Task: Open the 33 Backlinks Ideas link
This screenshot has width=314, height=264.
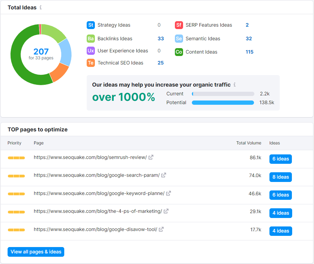Action: (x=161, y=38)
